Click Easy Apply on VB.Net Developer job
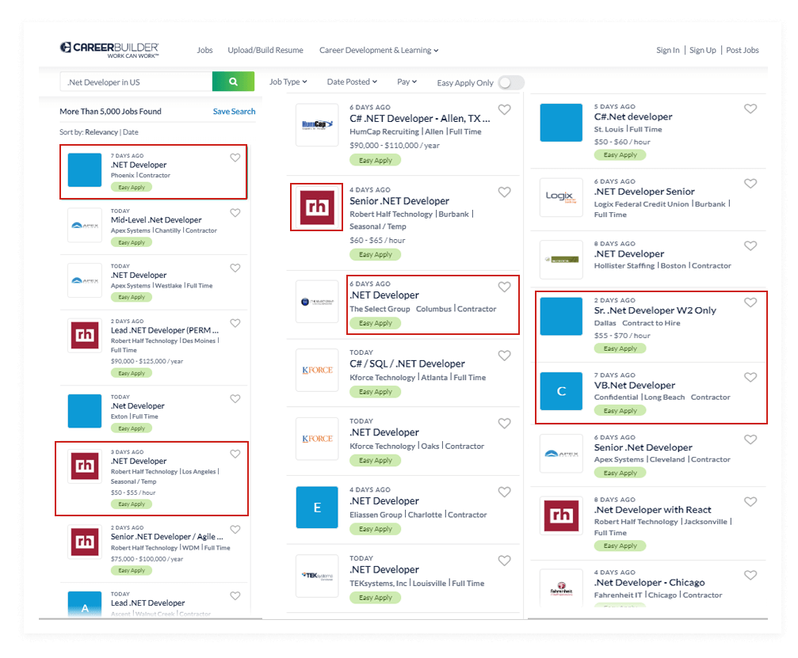The image size is (798, 658). point(620,410)
